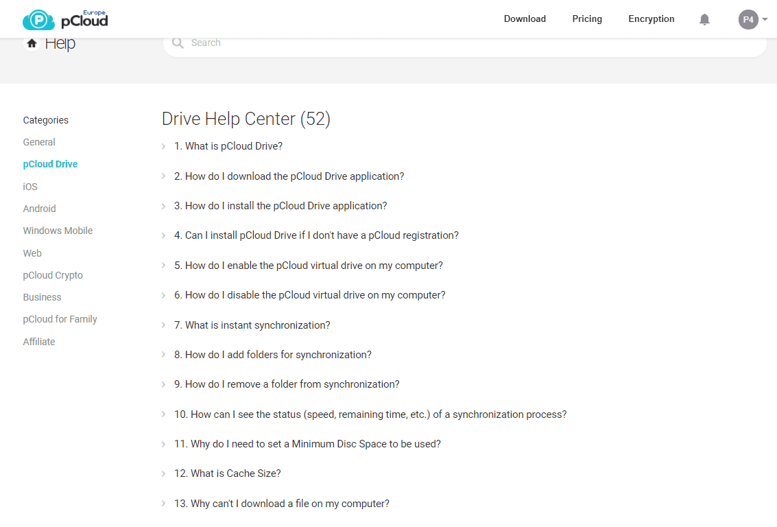
Task: Expand chevron for Minimum Disc Space question
Action: click(163, 444)
